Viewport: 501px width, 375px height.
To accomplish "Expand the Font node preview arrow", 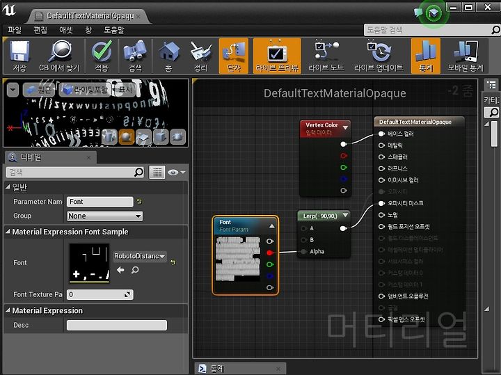I will (271, 226).
